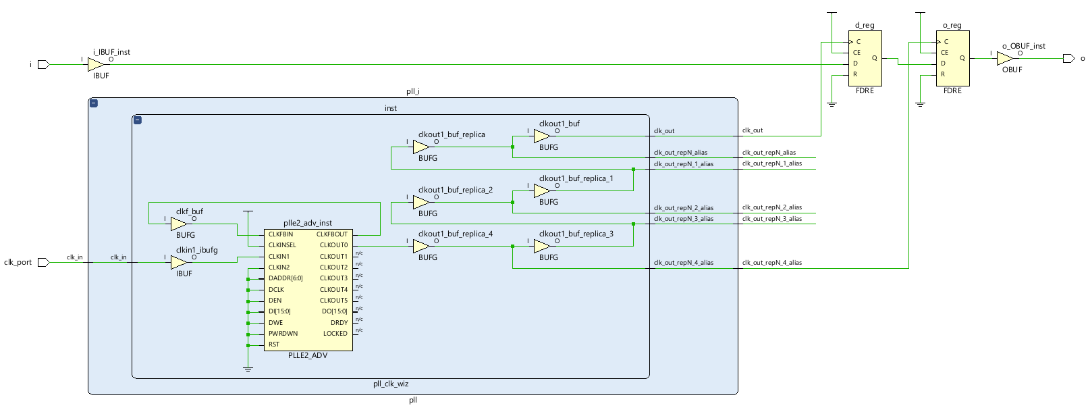This screenshot has height=410, width=1088.
Task: Select the clkf_buf BUFG symbol
Action: (x=179, y=224)
